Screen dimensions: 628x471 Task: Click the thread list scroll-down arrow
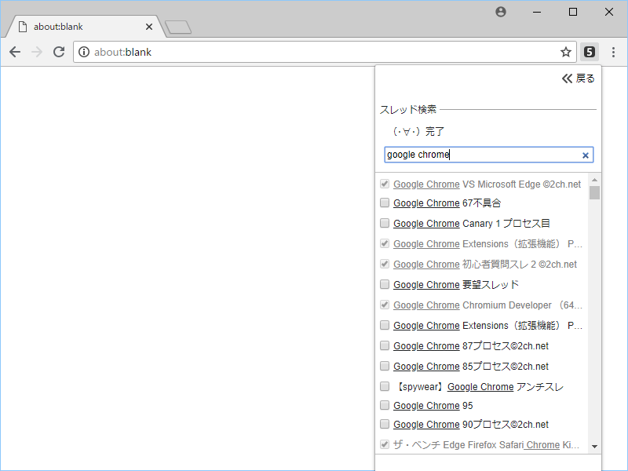[594, 446]
